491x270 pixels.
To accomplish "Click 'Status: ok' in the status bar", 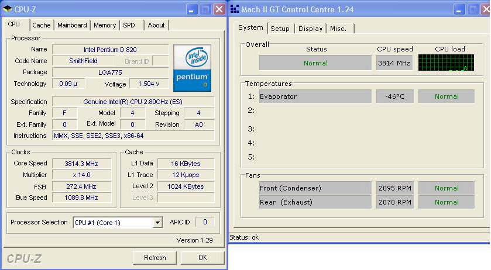I will click(244, 237).
